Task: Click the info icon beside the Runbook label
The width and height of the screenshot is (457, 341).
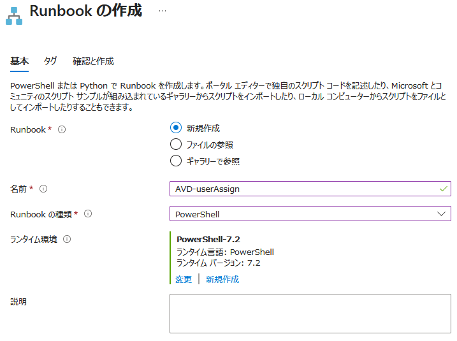Action: point(62,129)
